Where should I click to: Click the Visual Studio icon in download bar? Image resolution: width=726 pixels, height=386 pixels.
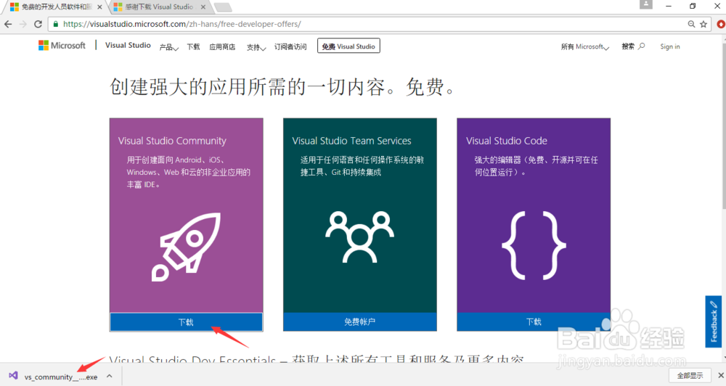point(13,376)
